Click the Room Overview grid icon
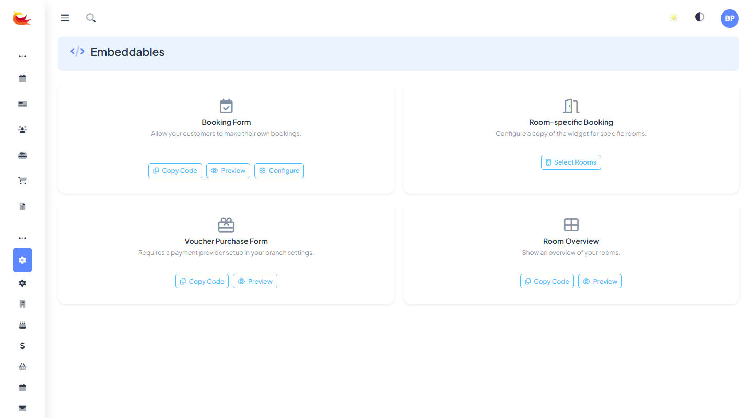The height and width of the screenshot is (418, 752). click(x=571, y=225)
